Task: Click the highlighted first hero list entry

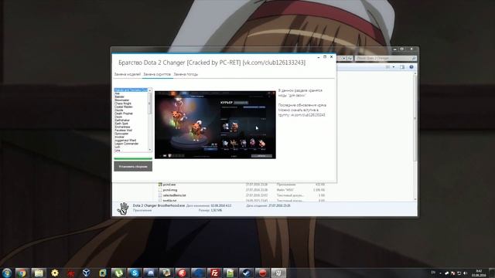Action: tap(131, 90)
